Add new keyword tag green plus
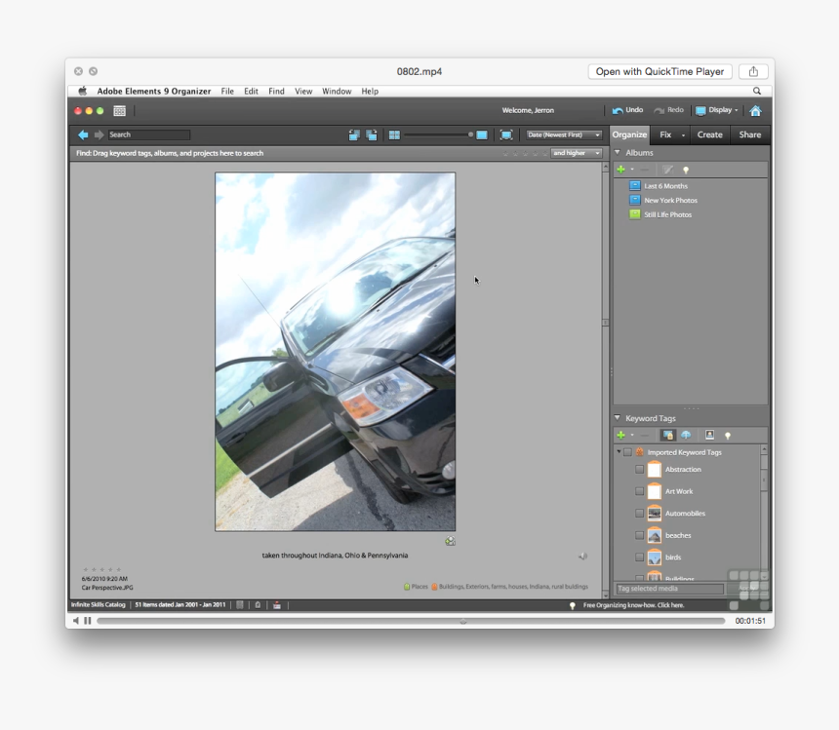839x730 pixels. tap(620, 435)
